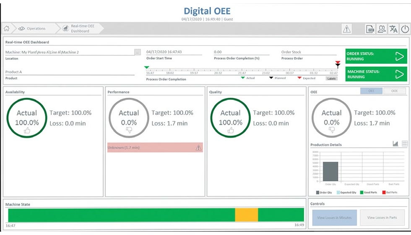
Task: Click View Losses in Minutes button
Action: click(x=334, y=218)
